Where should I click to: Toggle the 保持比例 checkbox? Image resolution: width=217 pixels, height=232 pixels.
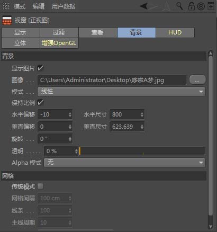[x=40, y=102]
